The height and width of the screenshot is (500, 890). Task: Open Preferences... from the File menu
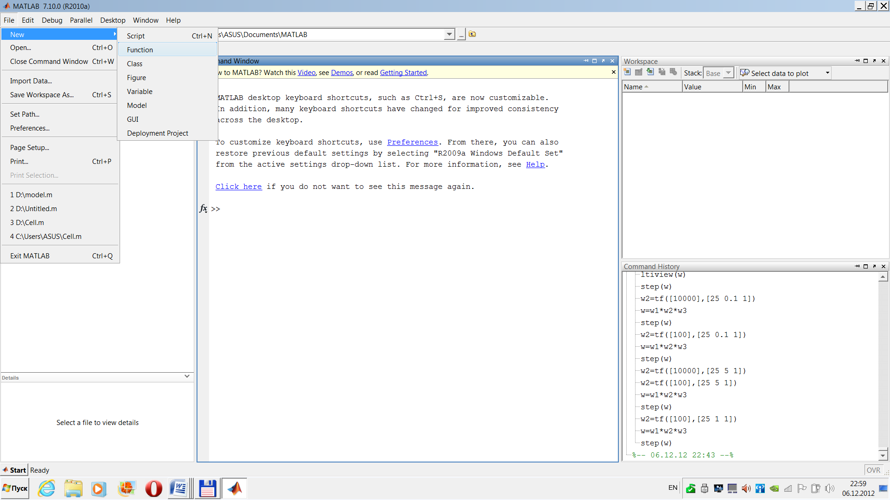pos(60,128)
